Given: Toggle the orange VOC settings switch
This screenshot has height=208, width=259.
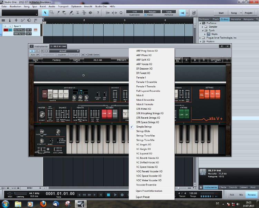Looking at the screenshot, I should click(207, 94).
